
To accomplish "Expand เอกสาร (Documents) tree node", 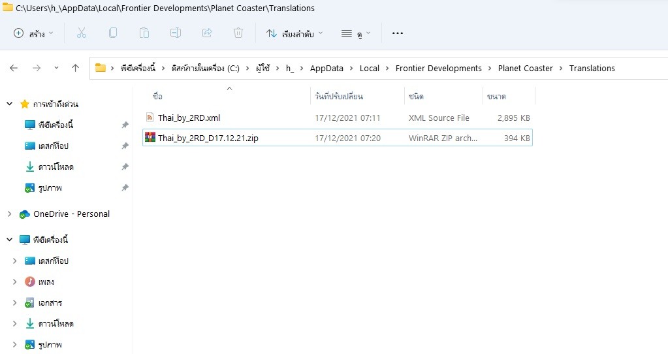I will pos(15,302).
